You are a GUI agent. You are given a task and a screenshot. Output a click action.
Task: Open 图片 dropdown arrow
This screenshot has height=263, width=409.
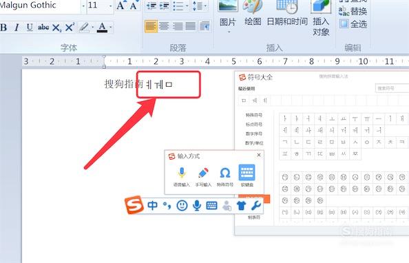(229, 32)
